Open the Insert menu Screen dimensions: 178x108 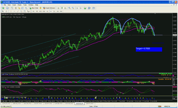coord(14,5)
